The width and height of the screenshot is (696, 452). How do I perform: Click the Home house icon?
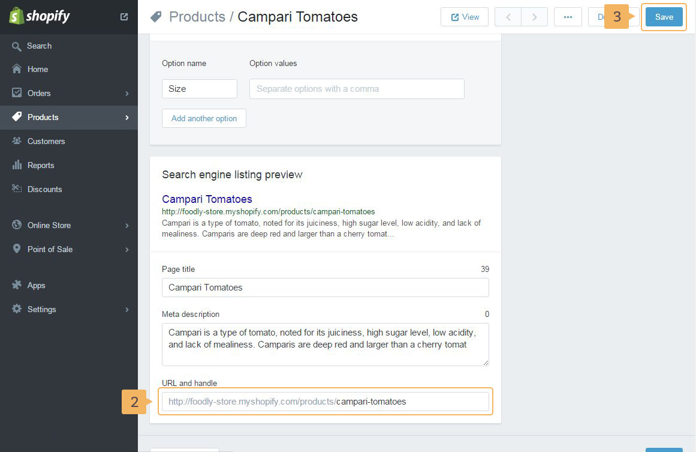click(17, 69)
